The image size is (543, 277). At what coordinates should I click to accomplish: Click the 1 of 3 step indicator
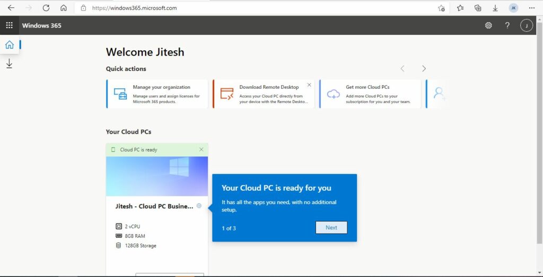coord(229,228)
